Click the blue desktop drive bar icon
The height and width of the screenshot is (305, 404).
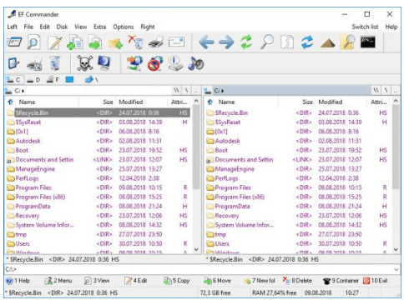69,80
